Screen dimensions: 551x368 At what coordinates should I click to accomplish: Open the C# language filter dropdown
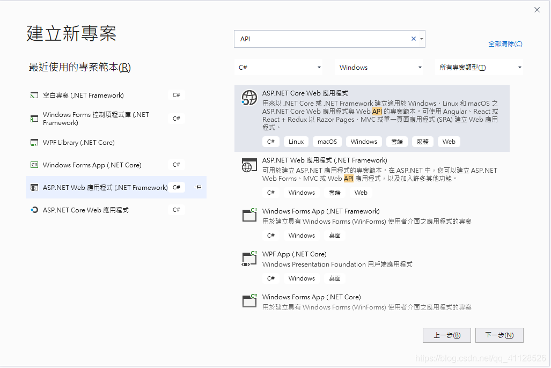(278, 67)
